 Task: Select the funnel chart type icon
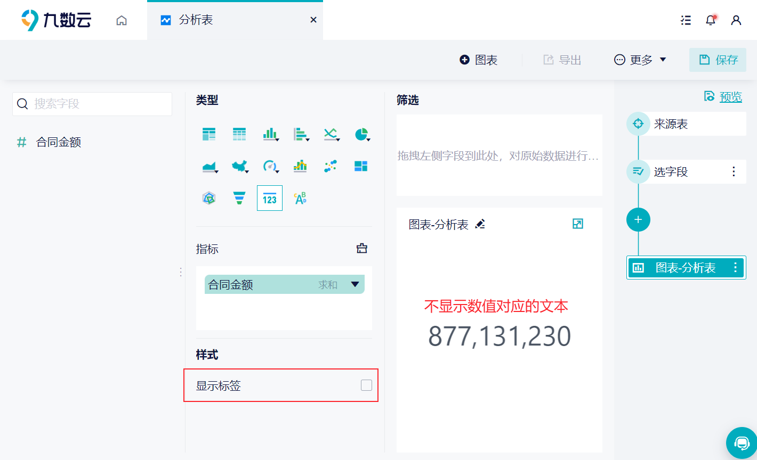click(239, 198)
